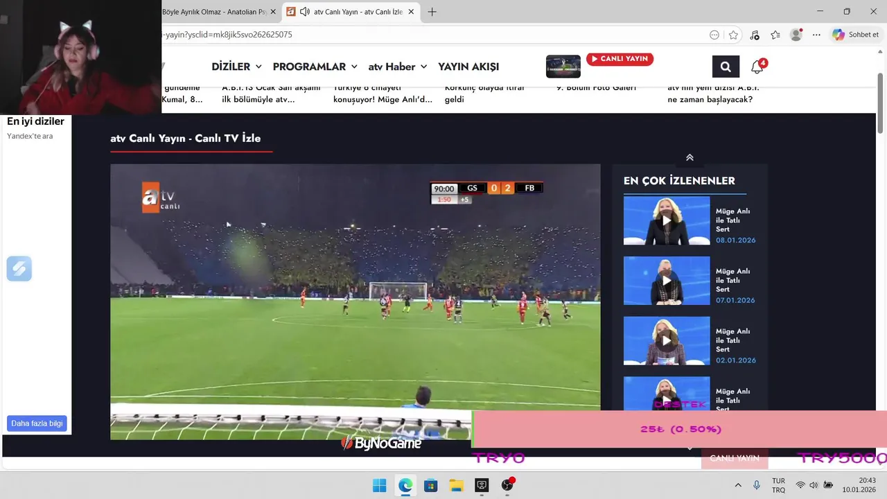
Task: Open the screen casting app on taskbar
Action: point(482,485)
